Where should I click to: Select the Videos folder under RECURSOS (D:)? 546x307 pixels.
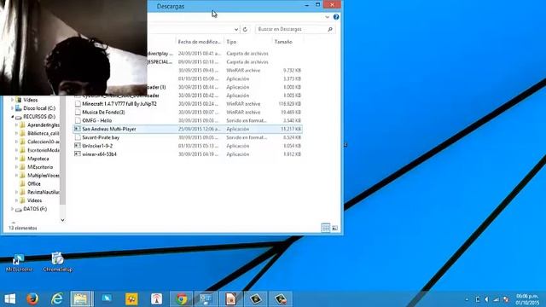tap(34, 200)
